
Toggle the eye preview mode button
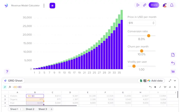click(52, 6)
